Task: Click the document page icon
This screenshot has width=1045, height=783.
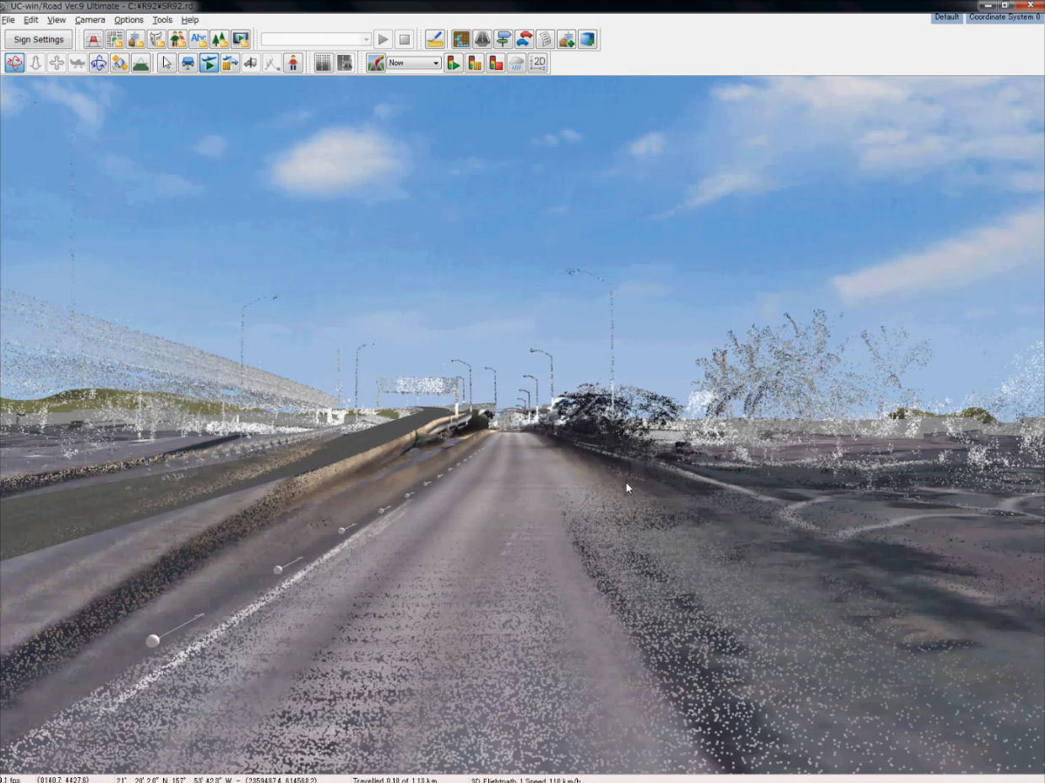Action: pyautogui.click(x=546, y=40)
